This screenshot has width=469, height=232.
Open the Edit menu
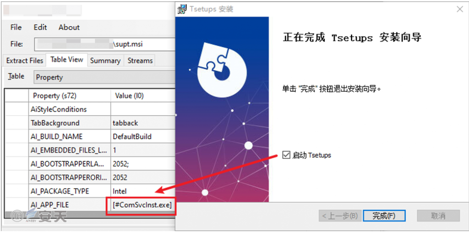tap(40, 27)
